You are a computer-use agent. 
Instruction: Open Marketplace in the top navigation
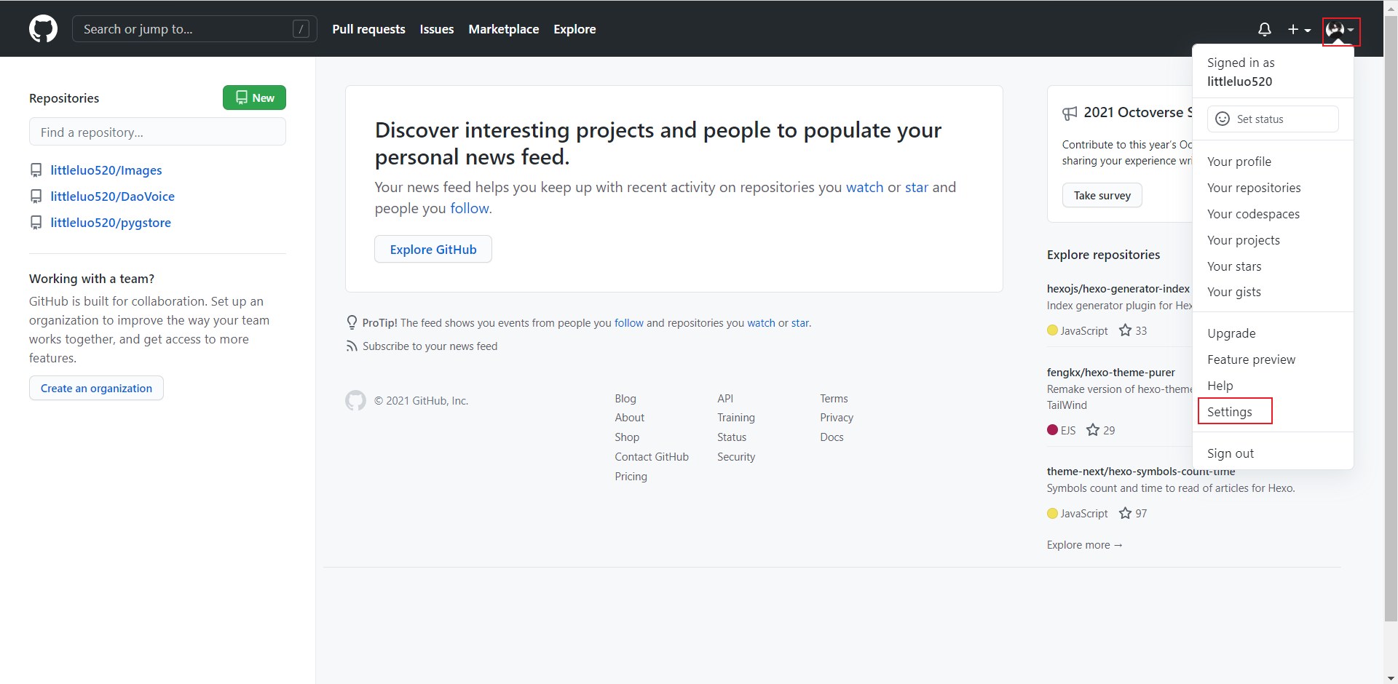(x=503, y=29)
